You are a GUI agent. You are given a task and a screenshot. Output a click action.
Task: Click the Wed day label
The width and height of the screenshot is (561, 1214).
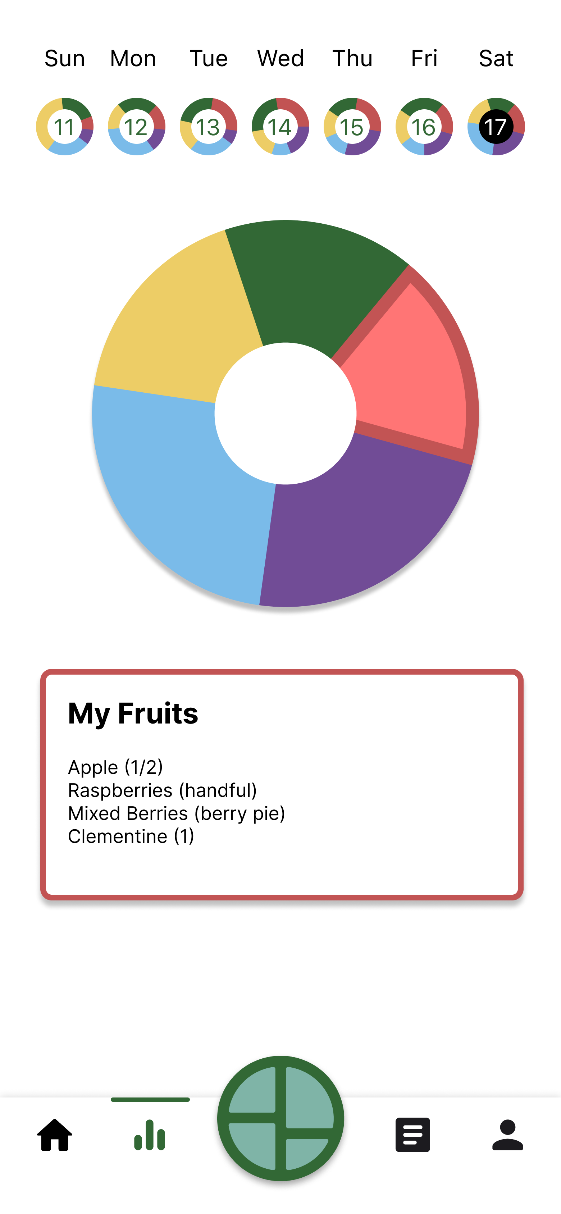[280, 59]
